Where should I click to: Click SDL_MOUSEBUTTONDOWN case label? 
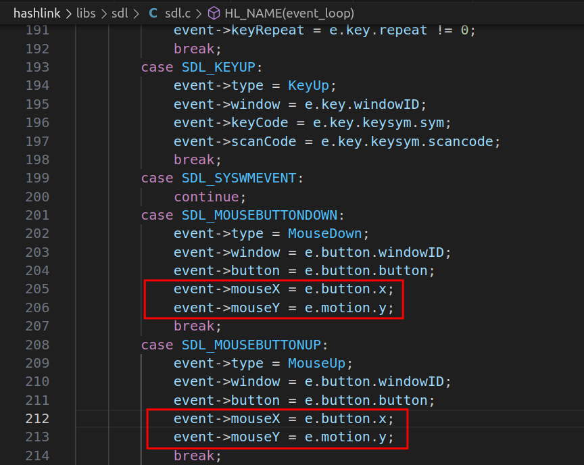[260, 215]
